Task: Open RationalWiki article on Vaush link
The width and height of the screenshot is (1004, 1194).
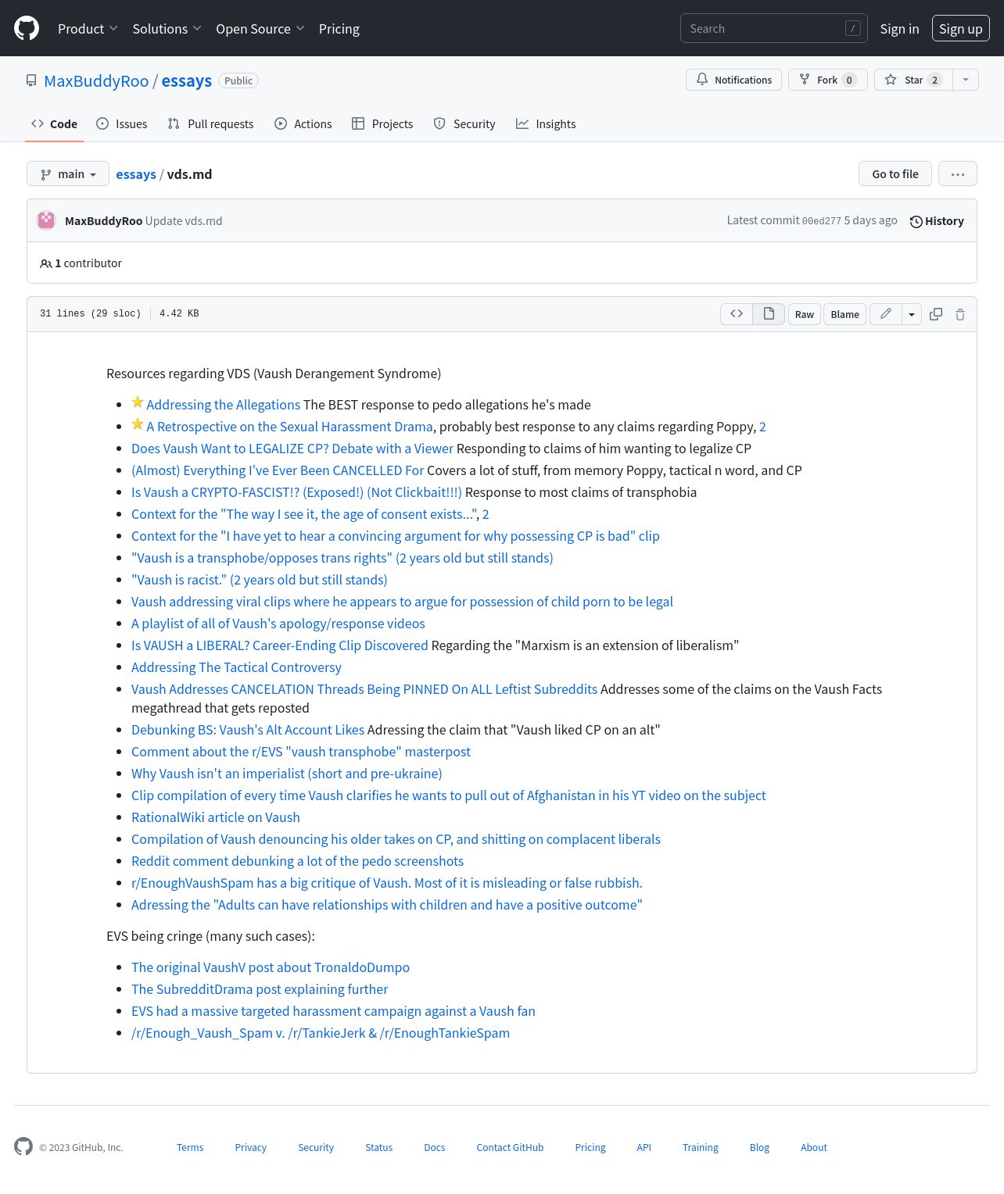Action: [x=216, y=817]
